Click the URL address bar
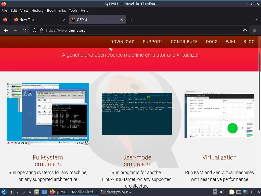The height and width of the screenshot is (196, 261). pos(139,31)
